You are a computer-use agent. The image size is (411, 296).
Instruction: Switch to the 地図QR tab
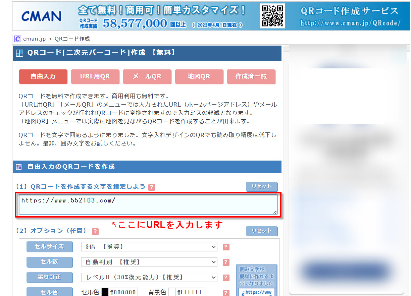199,77
